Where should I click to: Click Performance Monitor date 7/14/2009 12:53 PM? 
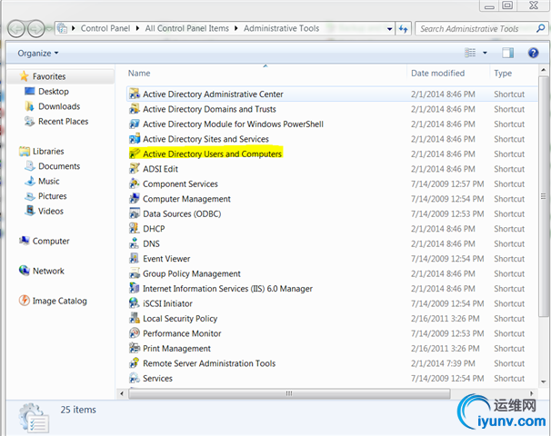pos(447,333)
